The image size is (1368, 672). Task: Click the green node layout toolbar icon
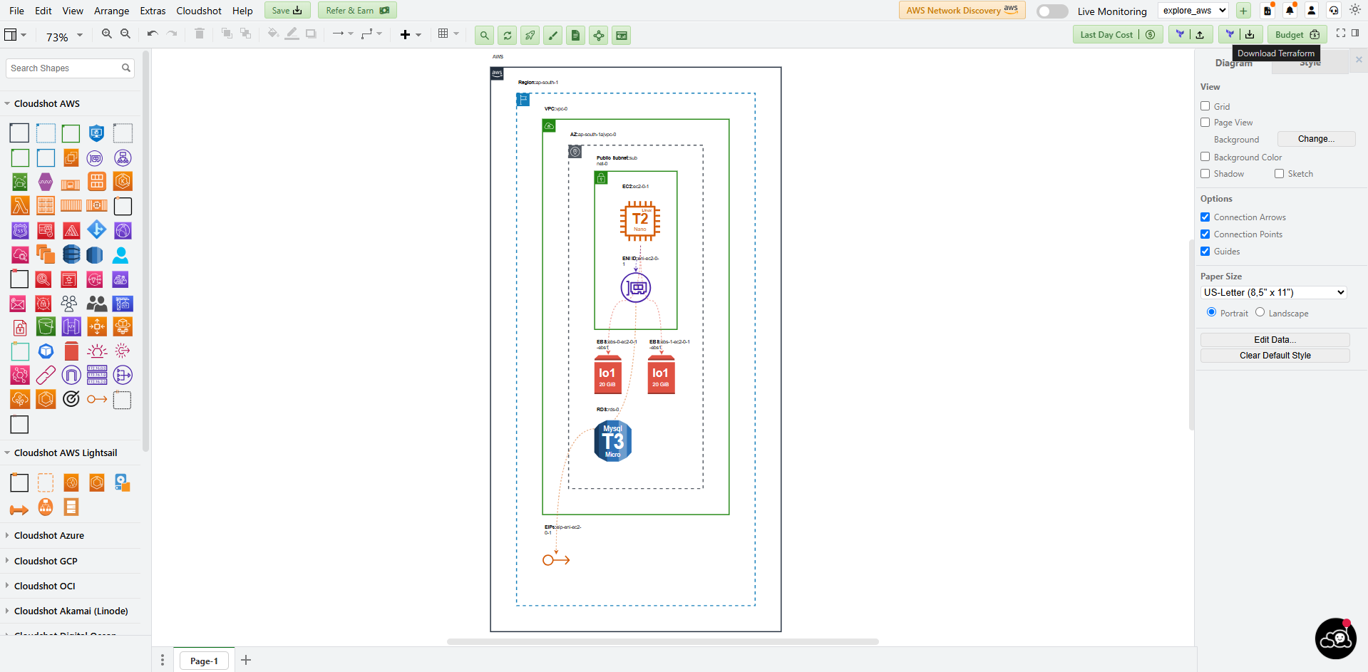599,35
